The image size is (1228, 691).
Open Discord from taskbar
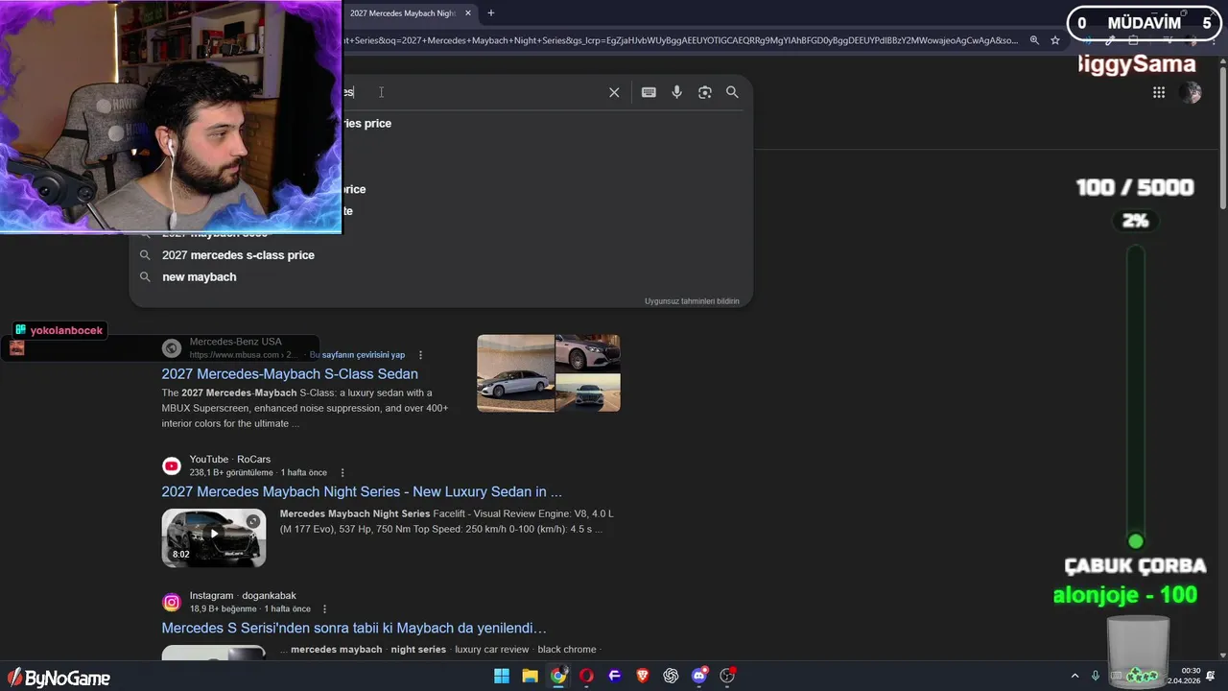pos(699,676)
